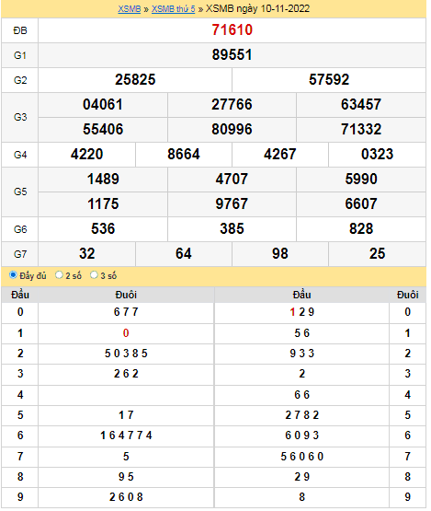431x511 pixels.
Task: Click G4 number 0323
Action: point(377,155)
